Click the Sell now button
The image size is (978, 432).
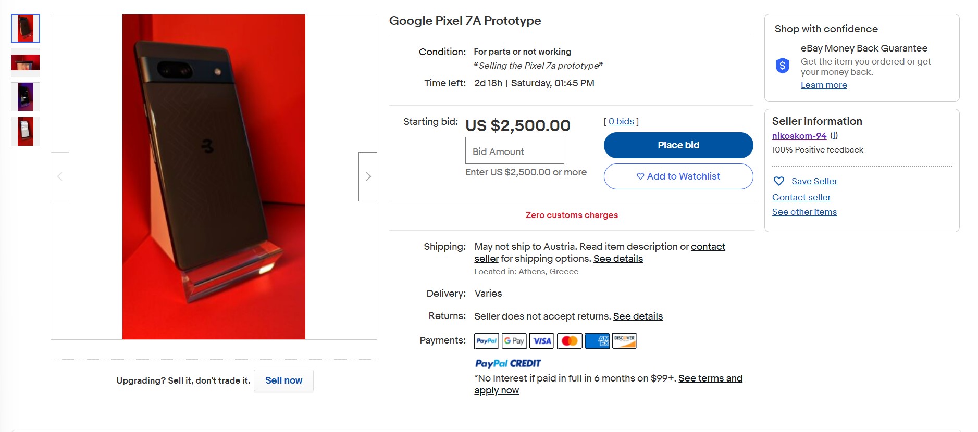(x=283, y=380)
